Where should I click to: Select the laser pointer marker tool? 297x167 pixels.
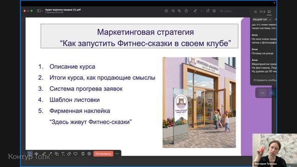click(50, 154)
